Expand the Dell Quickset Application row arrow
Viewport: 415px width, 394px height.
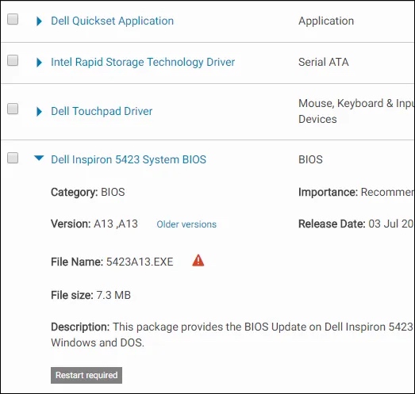(39, 21)
